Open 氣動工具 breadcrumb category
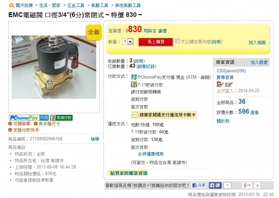 pos(100,5)
